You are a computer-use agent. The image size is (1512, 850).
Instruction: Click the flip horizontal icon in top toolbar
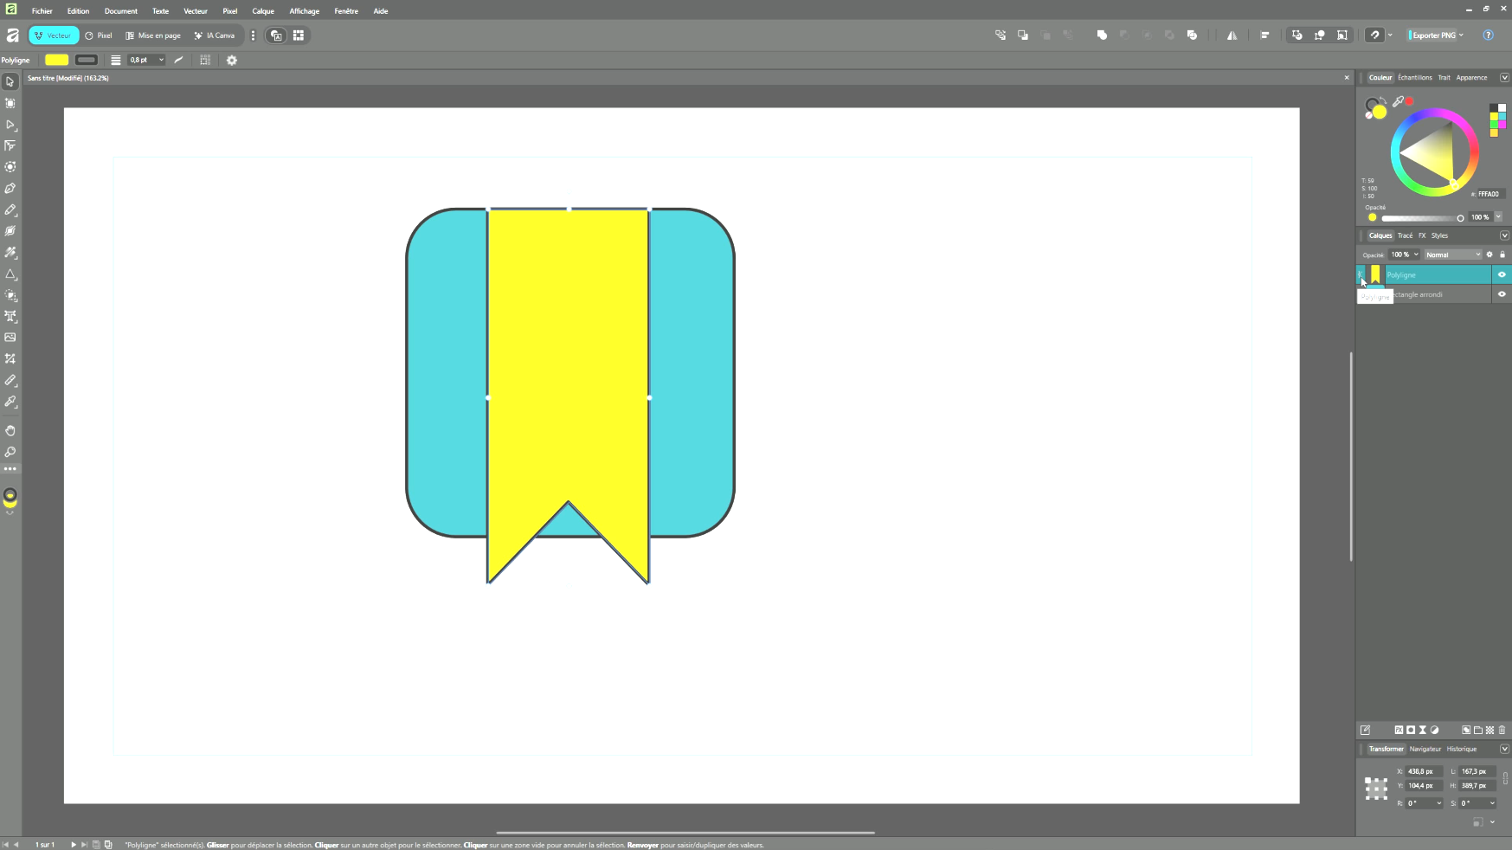pos(1232,35)
